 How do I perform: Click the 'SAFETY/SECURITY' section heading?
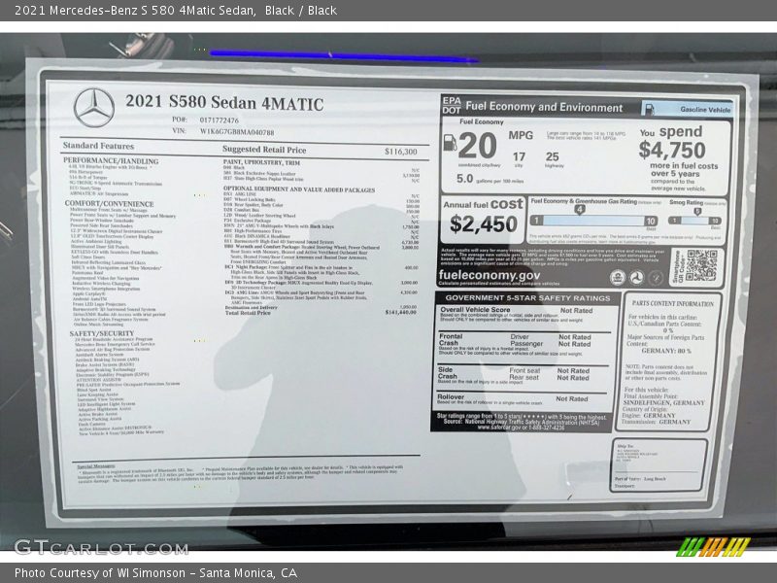(x=102, y=333)
